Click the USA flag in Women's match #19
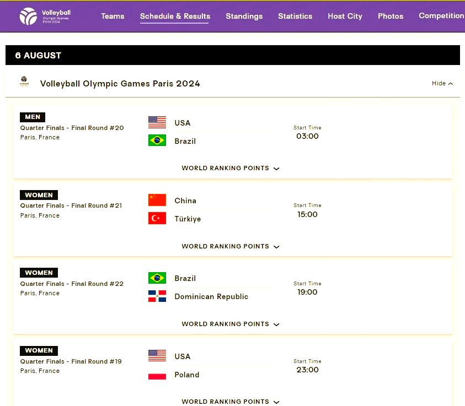The image size is (465, 406). (157, 356)
